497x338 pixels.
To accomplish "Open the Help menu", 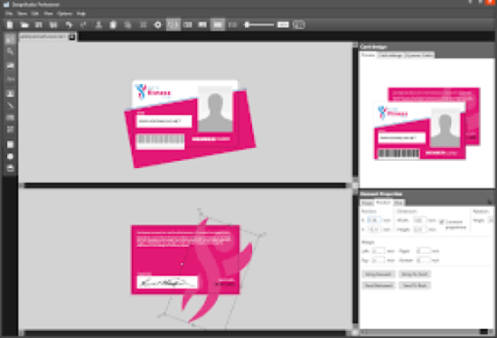I will 81,14.
